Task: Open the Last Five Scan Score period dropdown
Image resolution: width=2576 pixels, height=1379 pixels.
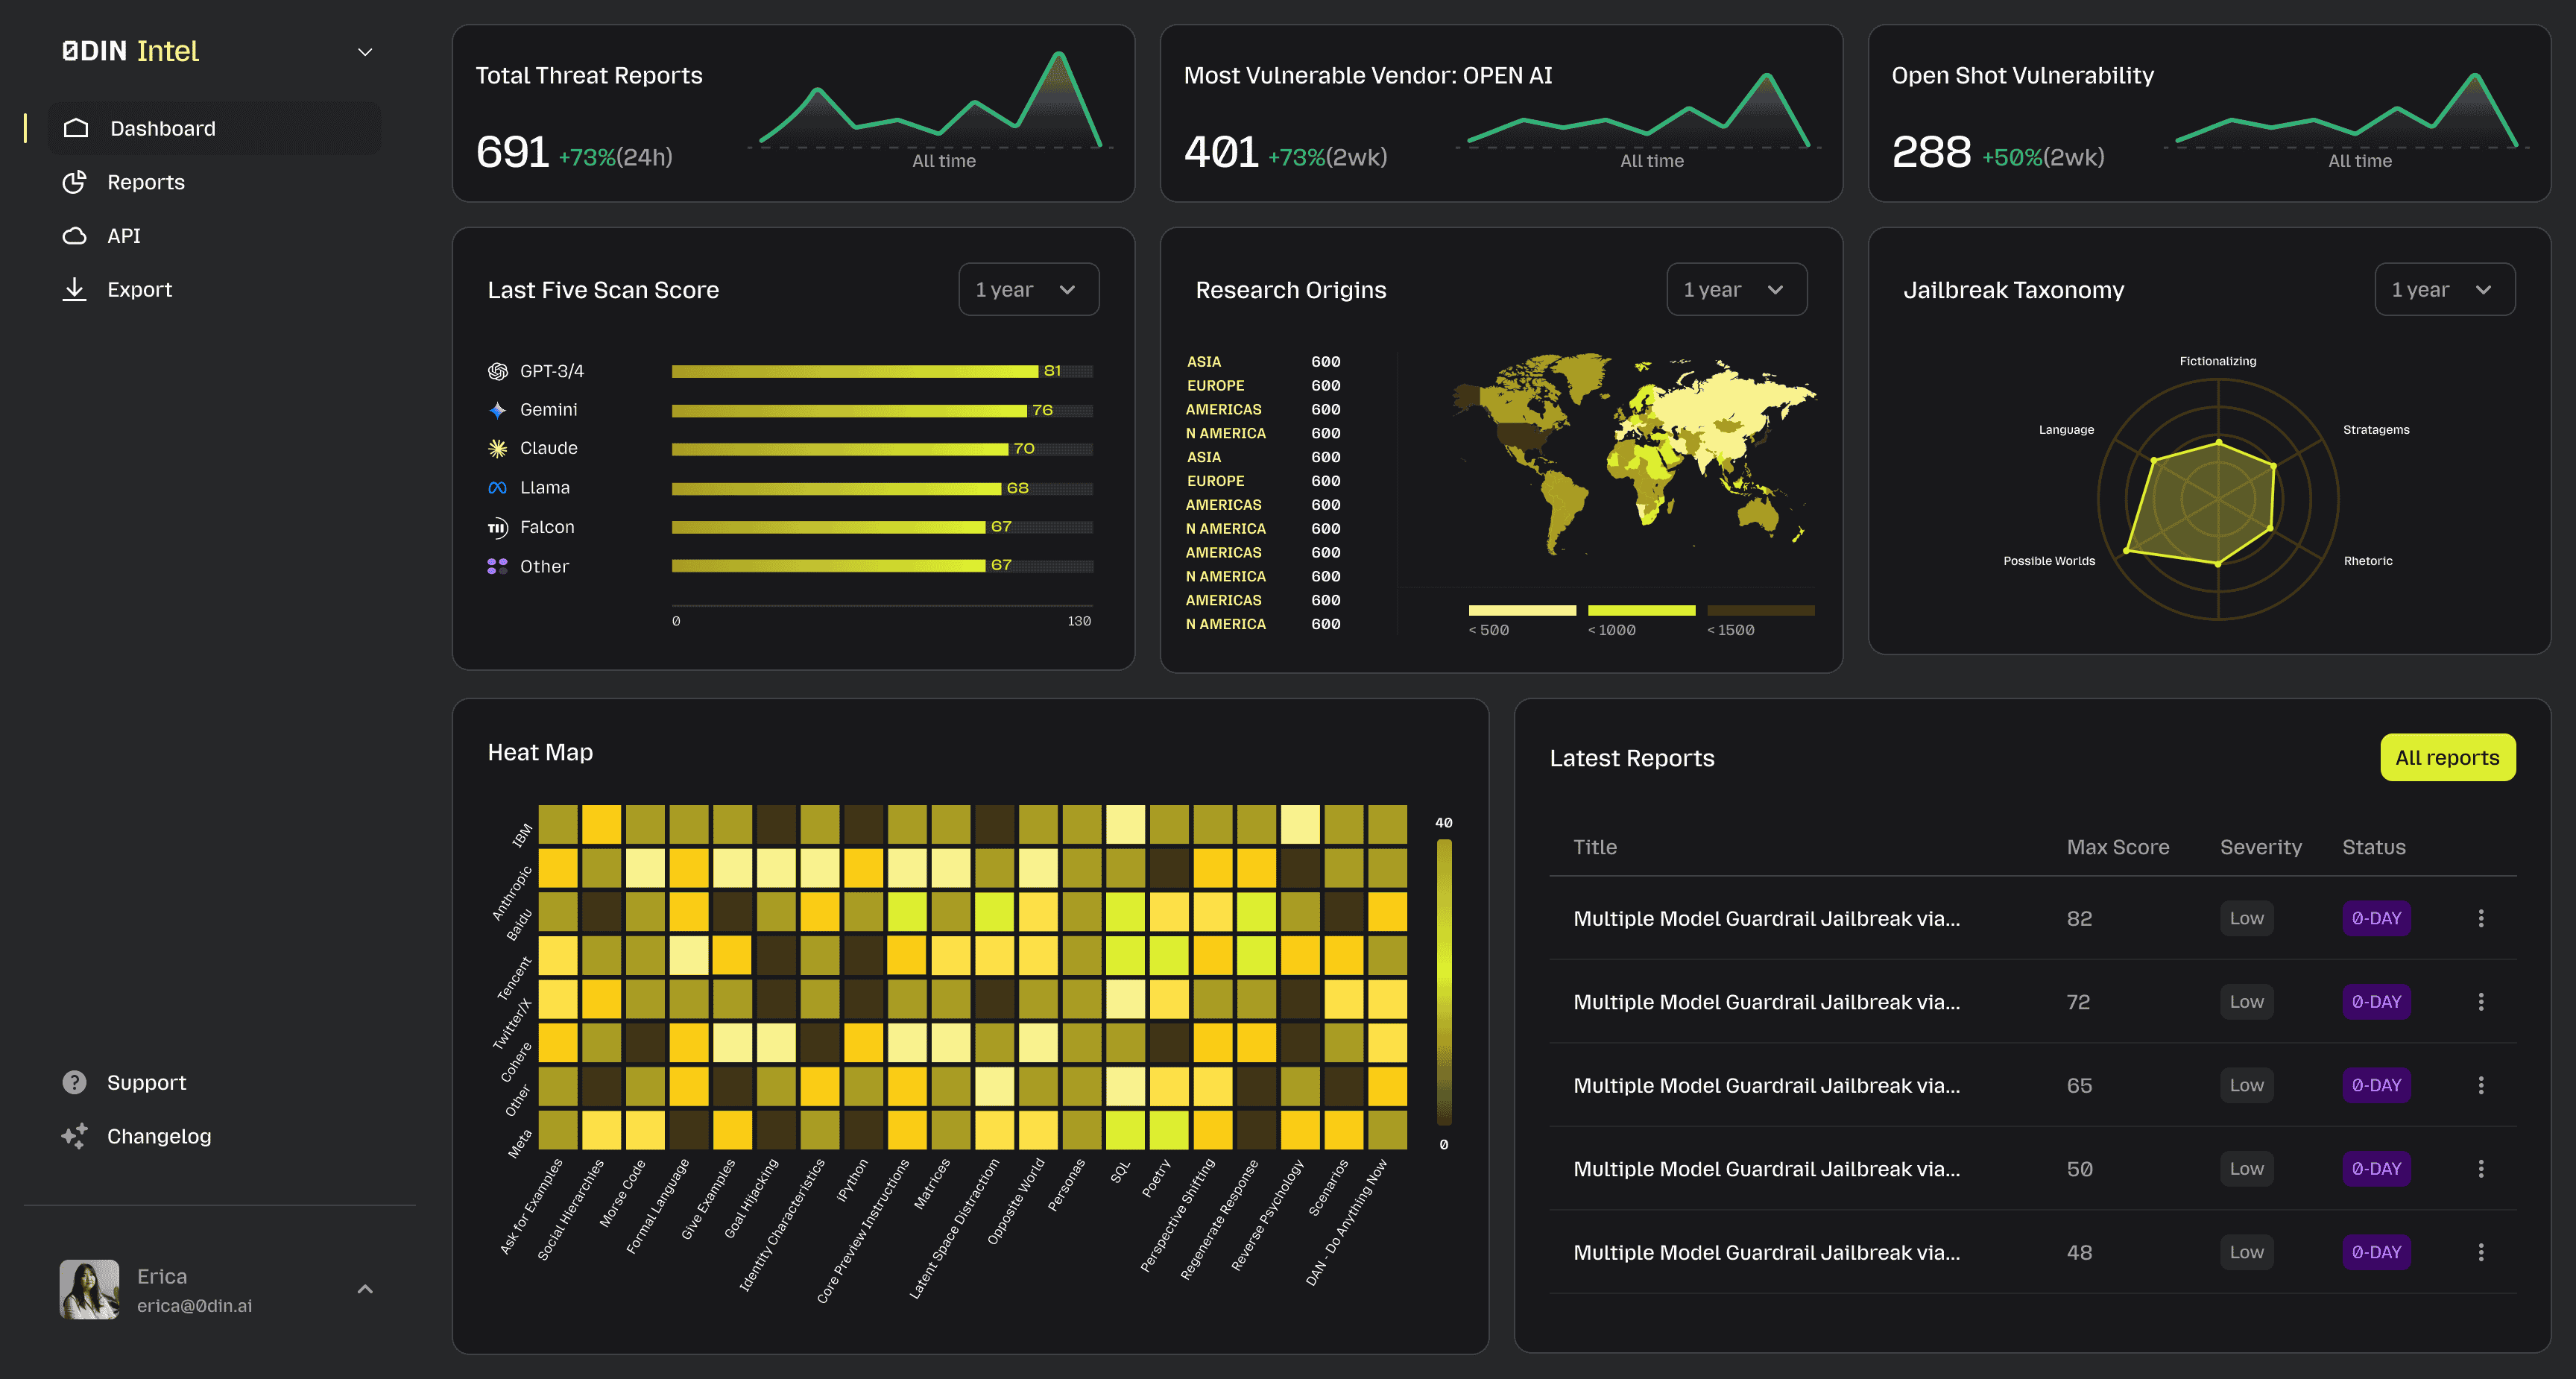Action: [1028, 290]
